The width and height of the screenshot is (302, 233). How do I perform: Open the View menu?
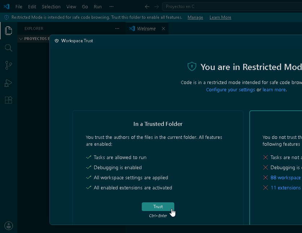(x=71, y=7)
